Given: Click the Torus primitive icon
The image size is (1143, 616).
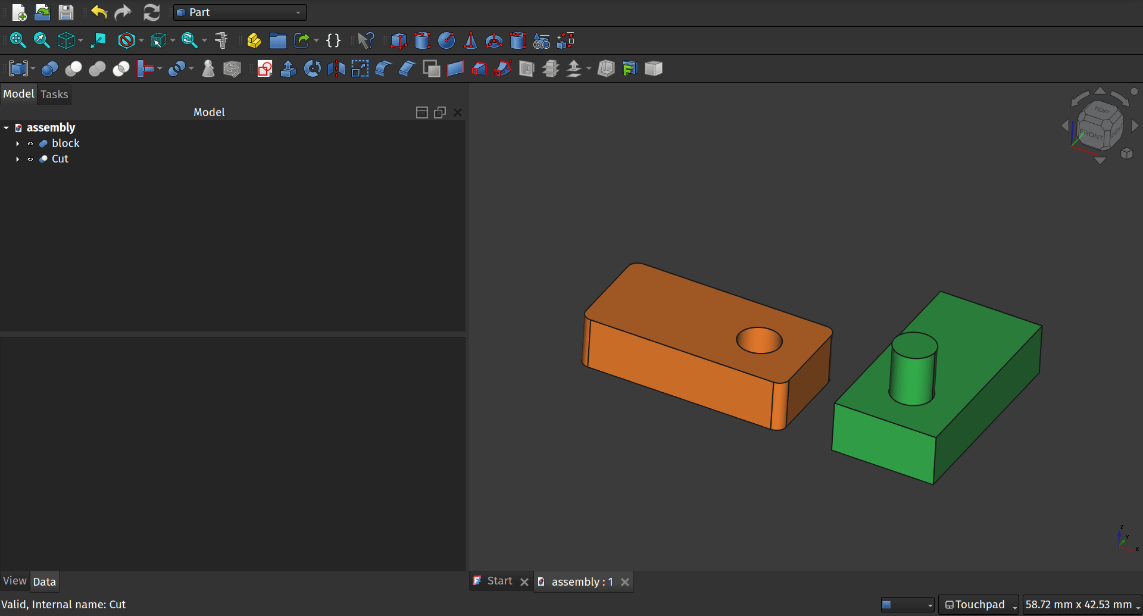Looking at the screenshot, I should coord(494,40).
